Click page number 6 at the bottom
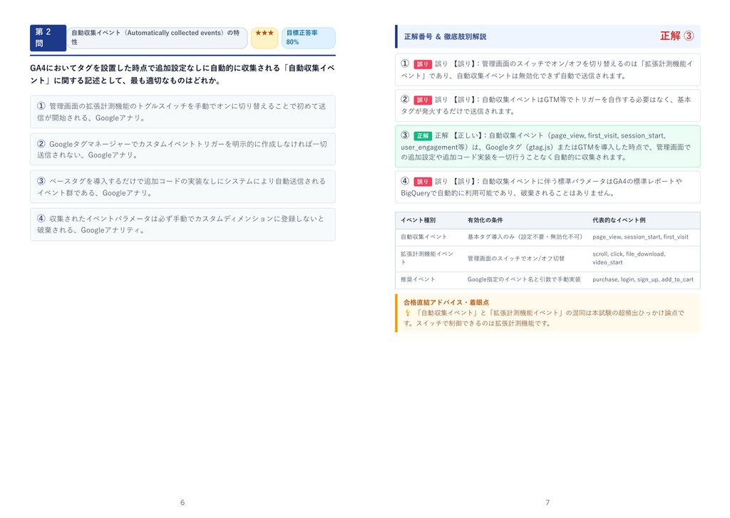 pyautogui.click(x=182, y=502)
